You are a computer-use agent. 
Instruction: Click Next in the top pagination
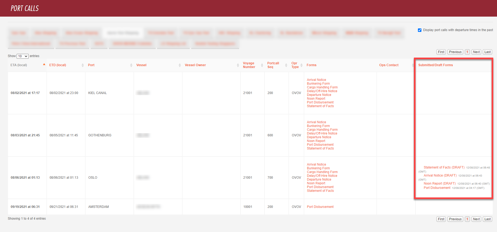pyautogui.click(x=476, y=52)
